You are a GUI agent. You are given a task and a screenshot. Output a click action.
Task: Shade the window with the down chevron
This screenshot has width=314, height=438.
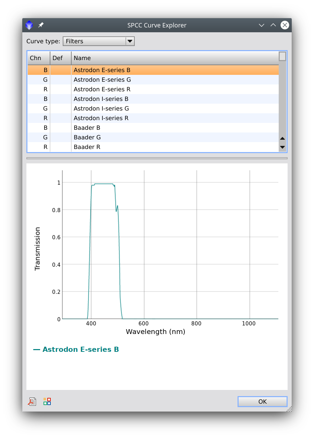pos(262,25)
